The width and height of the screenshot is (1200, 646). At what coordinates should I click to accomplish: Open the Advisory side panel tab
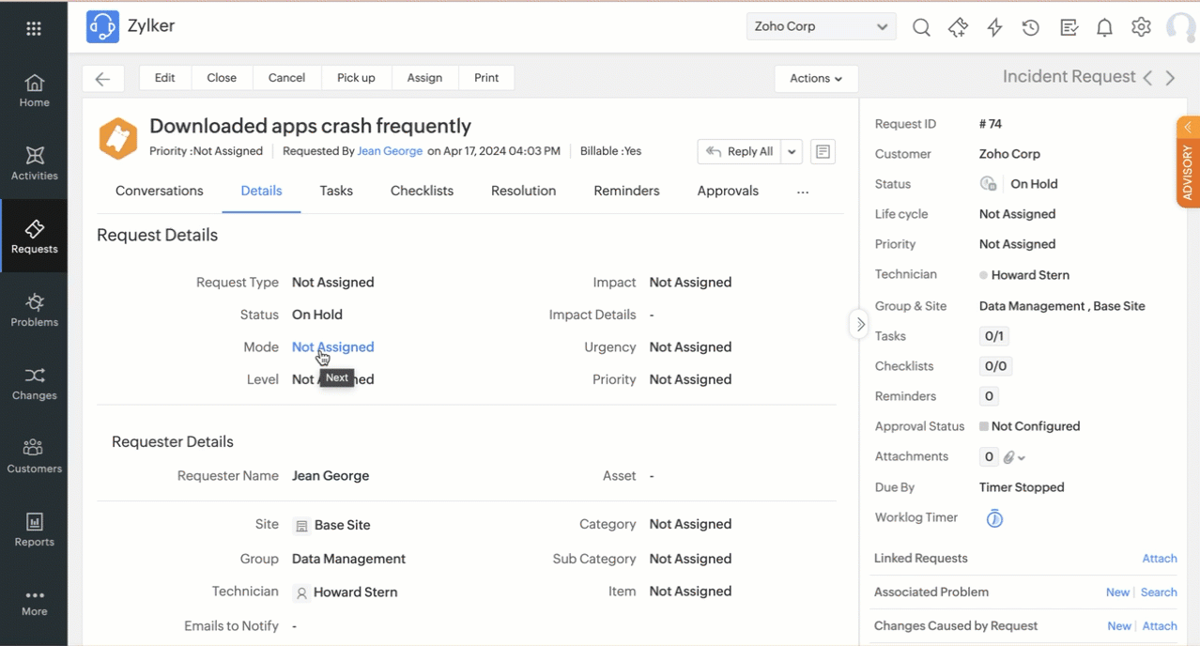coord(1187,162)
